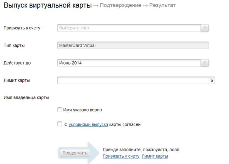Open the 'условиями выпуска' link
The height and width of the screenshot is (164, 229).
[x=88, y=124]
